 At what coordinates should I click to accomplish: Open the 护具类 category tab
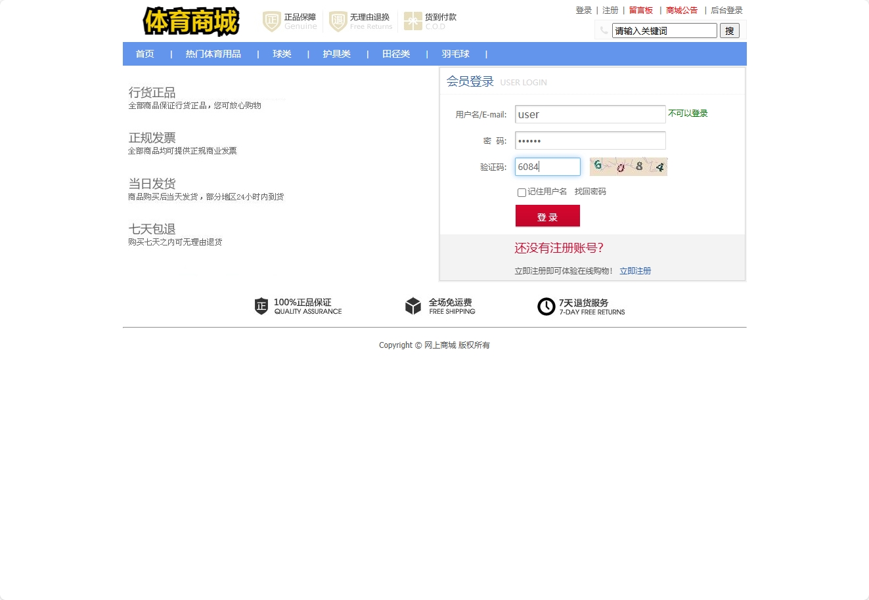(x=336, y=54)
